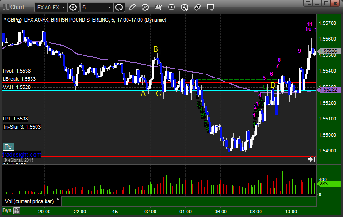Open the interval 5 dropdown

[x=97, y=8]
